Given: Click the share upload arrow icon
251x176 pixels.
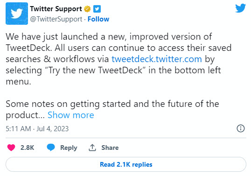Looking at the screenshot, I should [92, 148].
